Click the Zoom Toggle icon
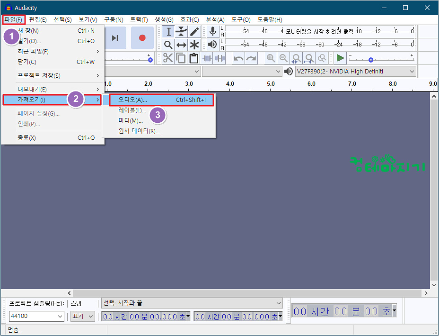Viewport: 439px width, 336px height. point(322,58)
